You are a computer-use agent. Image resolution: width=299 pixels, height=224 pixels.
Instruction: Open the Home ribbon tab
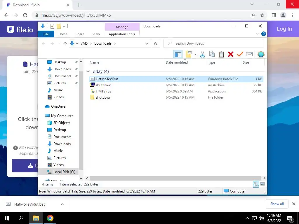pyautogui.click(x=63, y=34)
